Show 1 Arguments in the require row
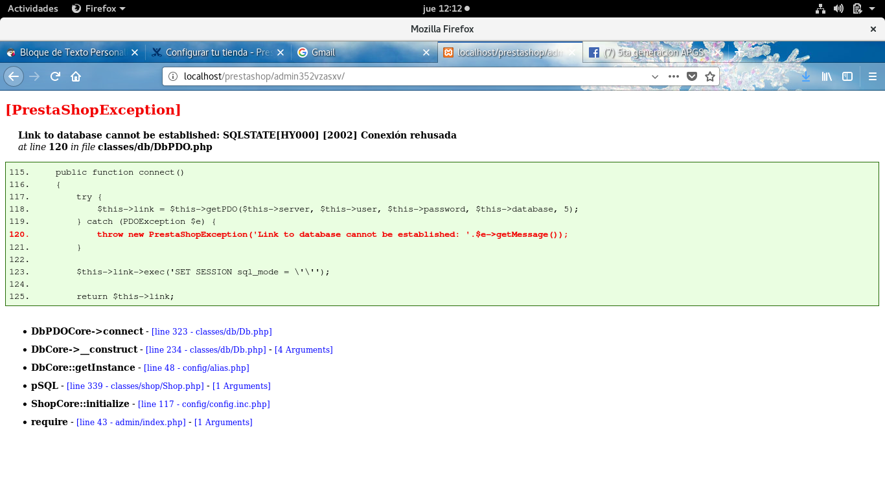885x497 pixels. click(224, 422)
